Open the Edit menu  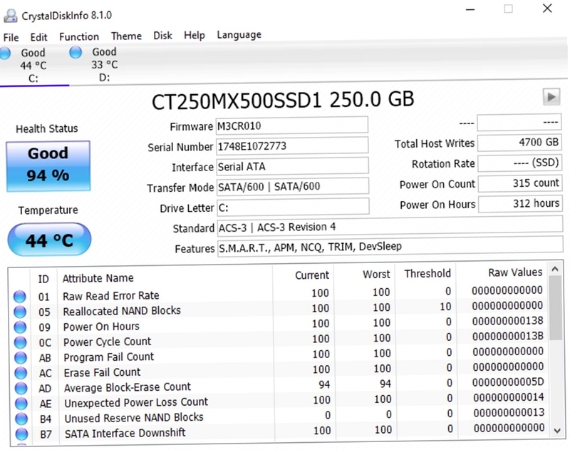click(x=38, y=37)
